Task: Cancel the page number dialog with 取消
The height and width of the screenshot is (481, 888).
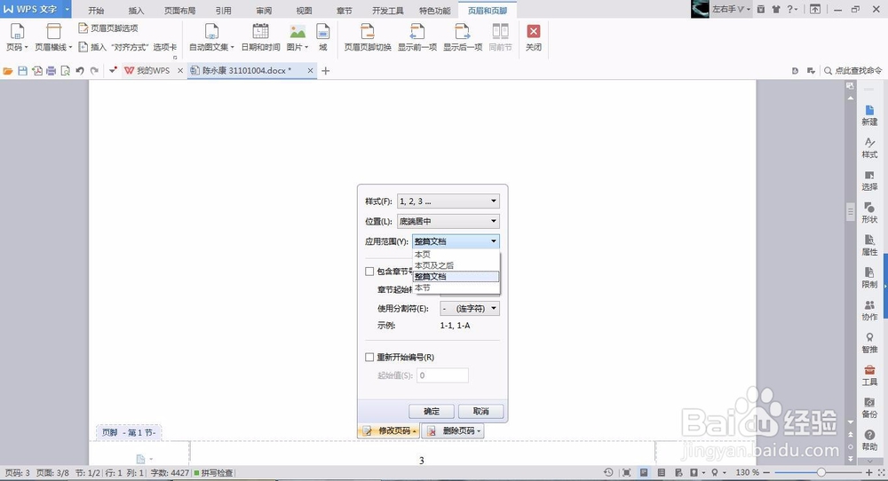Action: (480, 412)
